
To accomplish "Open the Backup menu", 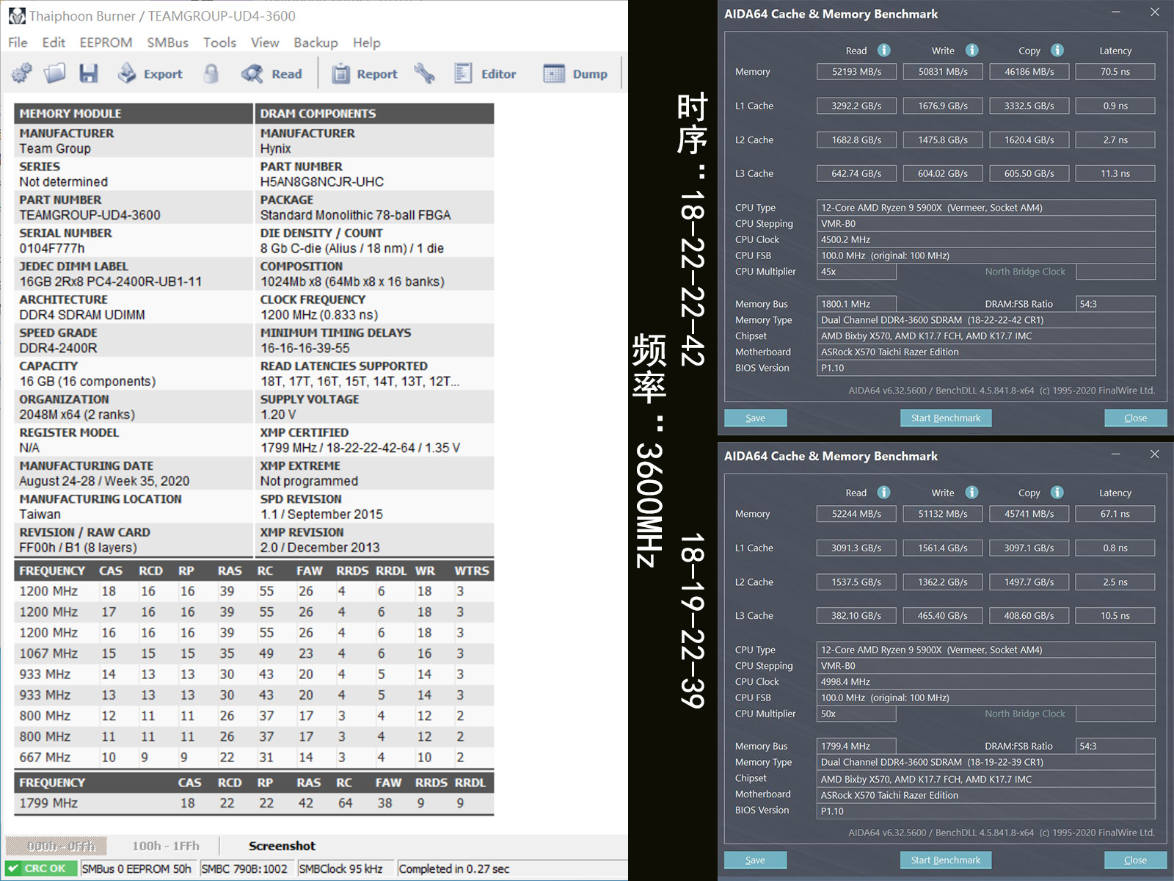I will [x=316, y=43].
